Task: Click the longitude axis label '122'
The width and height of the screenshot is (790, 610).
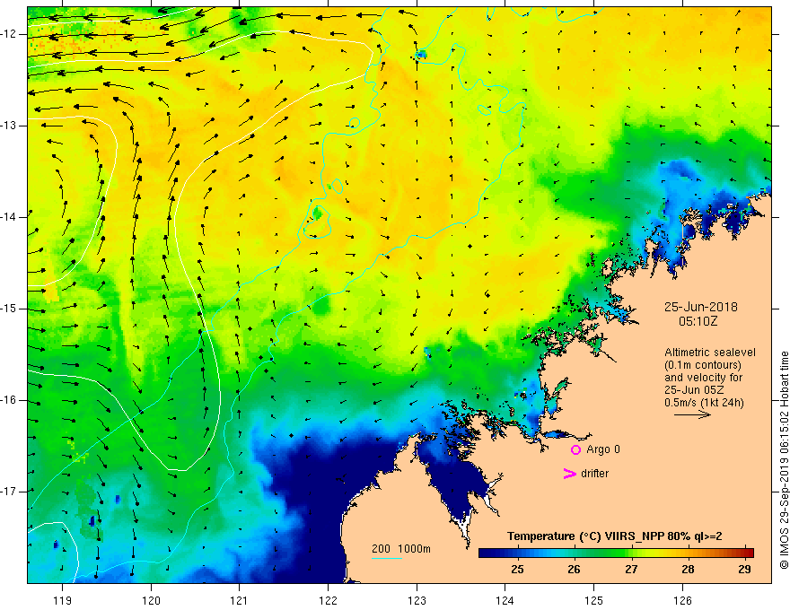Action: (x=328, y=600)
